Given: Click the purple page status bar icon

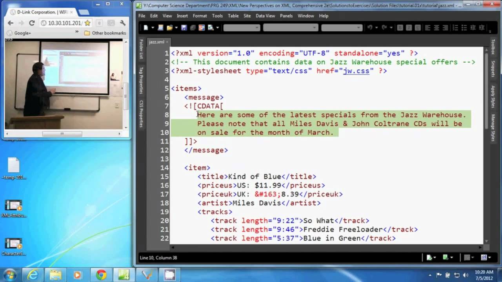Looking at the screenshot, I should 484,257.
